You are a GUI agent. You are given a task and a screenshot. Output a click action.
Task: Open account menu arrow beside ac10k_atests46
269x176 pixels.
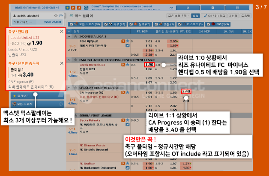pyautogui.click(x=61, y=15)
